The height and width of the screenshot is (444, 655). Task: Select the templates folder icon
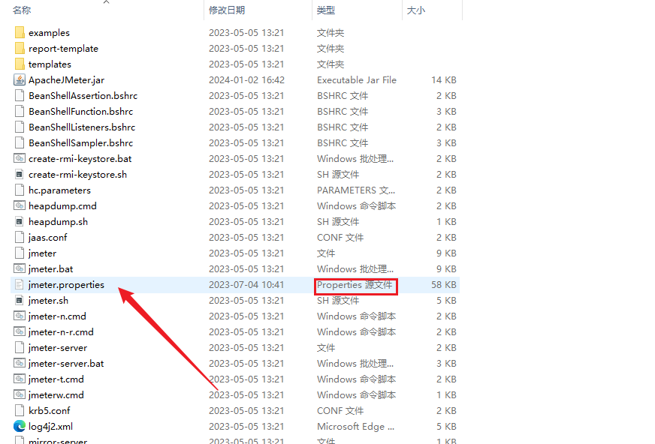[20, 64]
